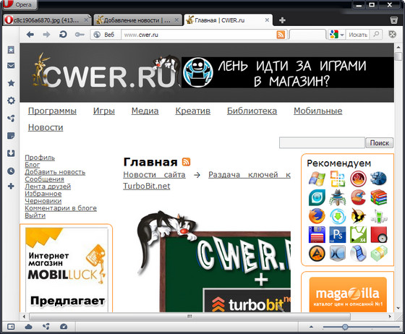This screenshot has width=405, height=334.
Task: Click the Opera Turbo speedometer icon
Action: (x=64, y=327)
